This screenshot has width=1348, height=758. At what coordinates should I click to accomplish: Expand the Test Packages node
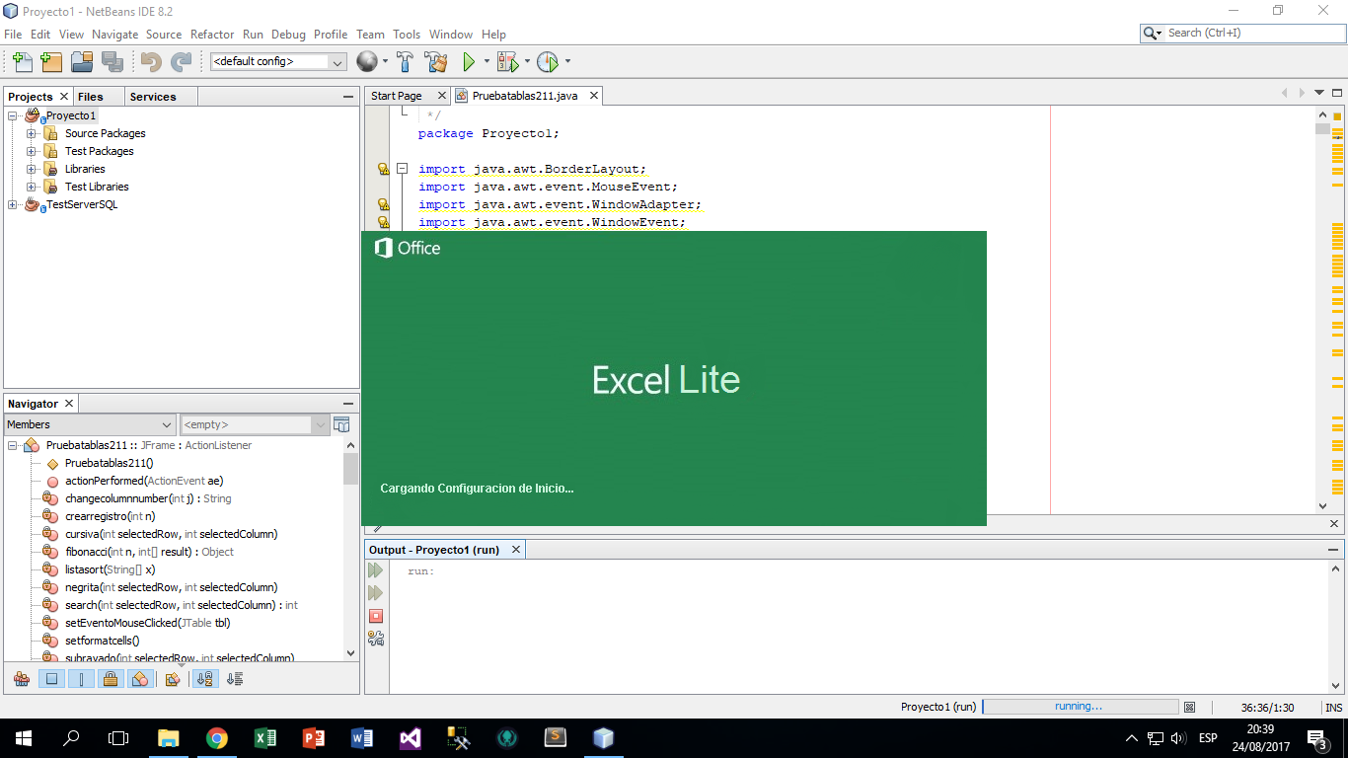click(32, 151)
